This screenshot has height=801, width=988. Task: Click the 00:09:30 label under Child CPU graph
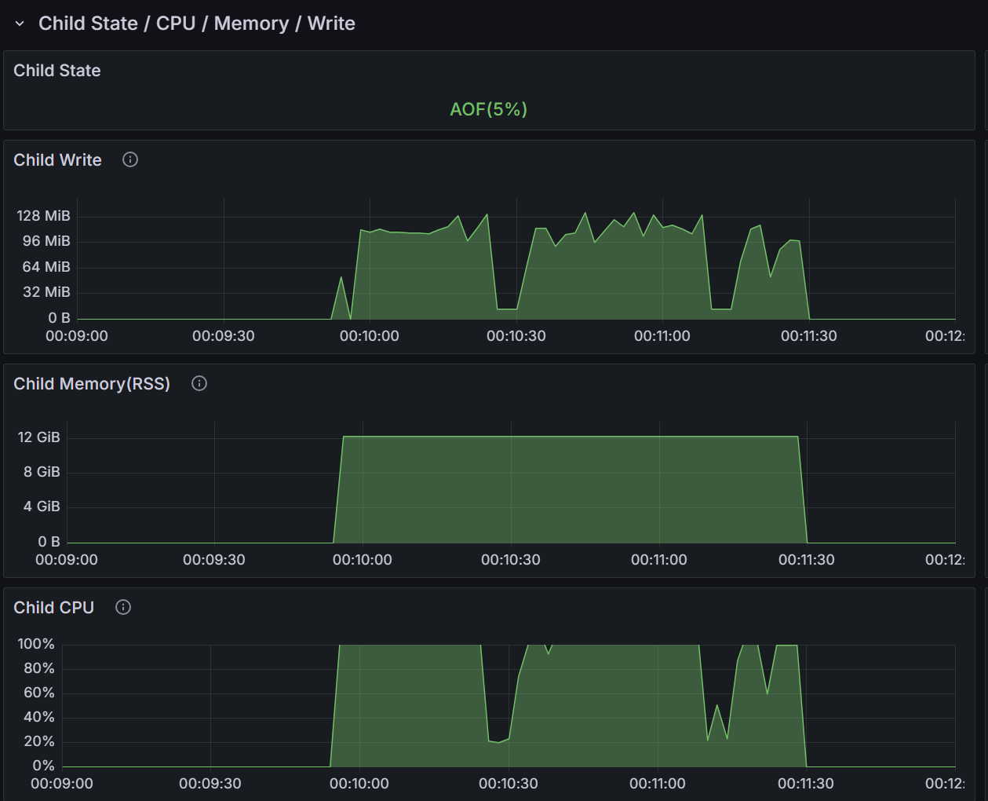[210, 784]
